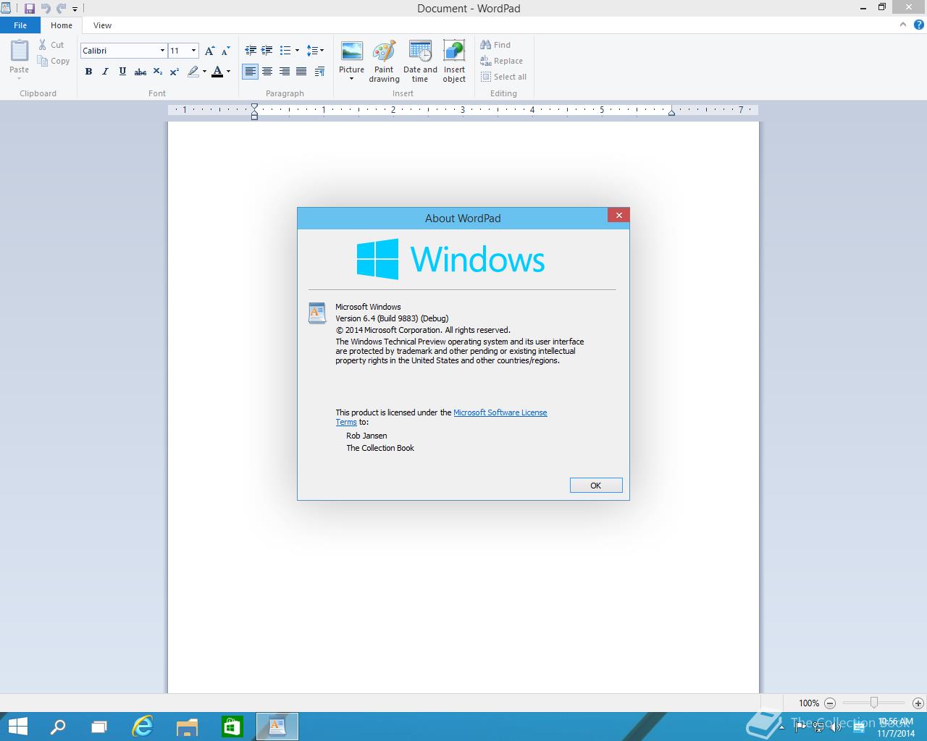Click the Copy button in Clipboard group
The height and width of the screenshot is (741, 927).
coord(54,62)
